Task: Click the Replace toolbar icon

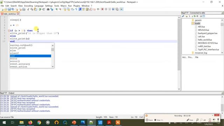Action: click(52, 9)
